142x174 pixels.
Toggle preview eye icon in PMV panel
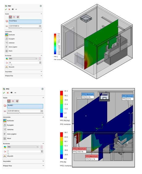click(x=13, y=9)
